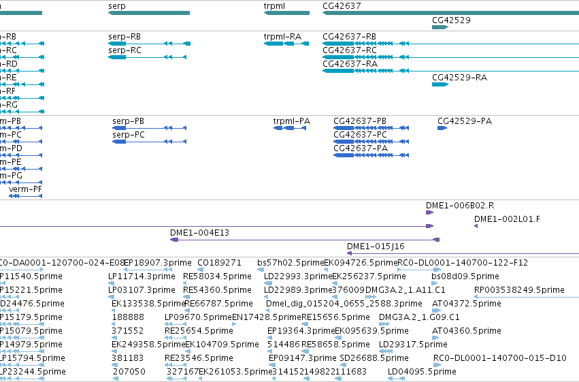Viewport: 579px width, 382px height.
Task: Select transcript serp-RC
Action: 148,57
